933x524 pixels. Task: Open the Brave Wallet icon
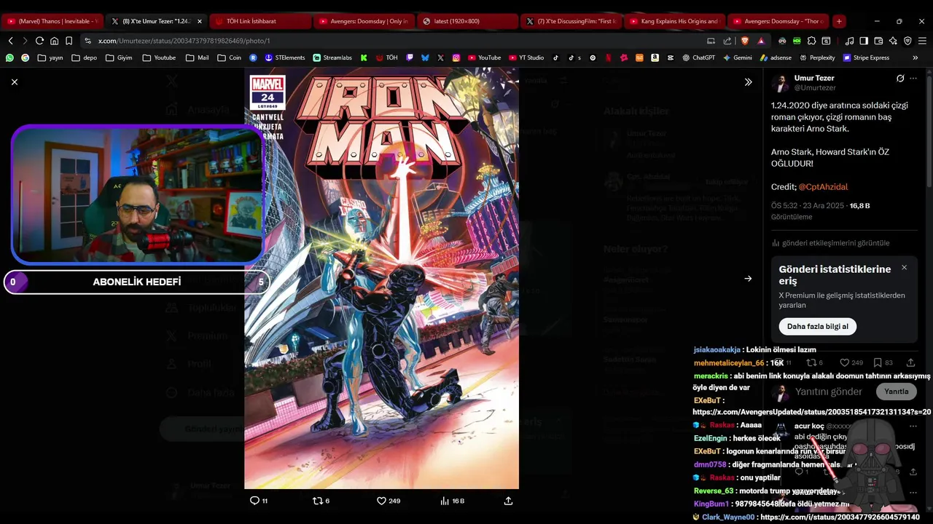(x=878, y=41)
